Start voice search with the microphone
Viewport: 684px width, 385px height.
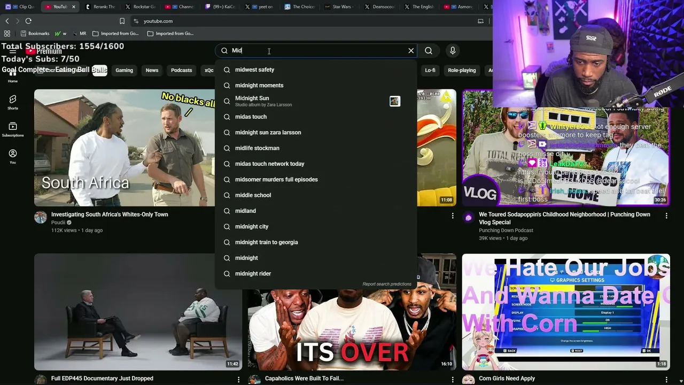click(453, 51)
